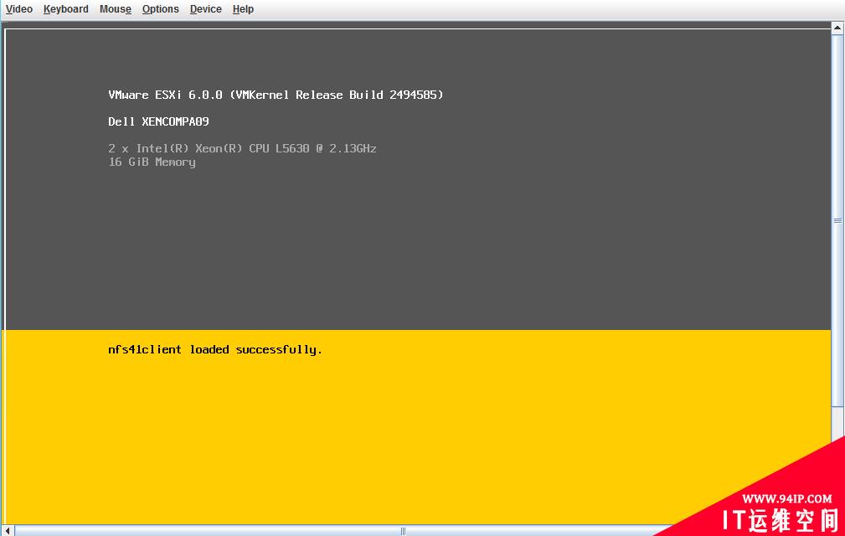Click the Dell XENCOMPA09 host text
Screen dimensions: 845x536
[158, 121]
